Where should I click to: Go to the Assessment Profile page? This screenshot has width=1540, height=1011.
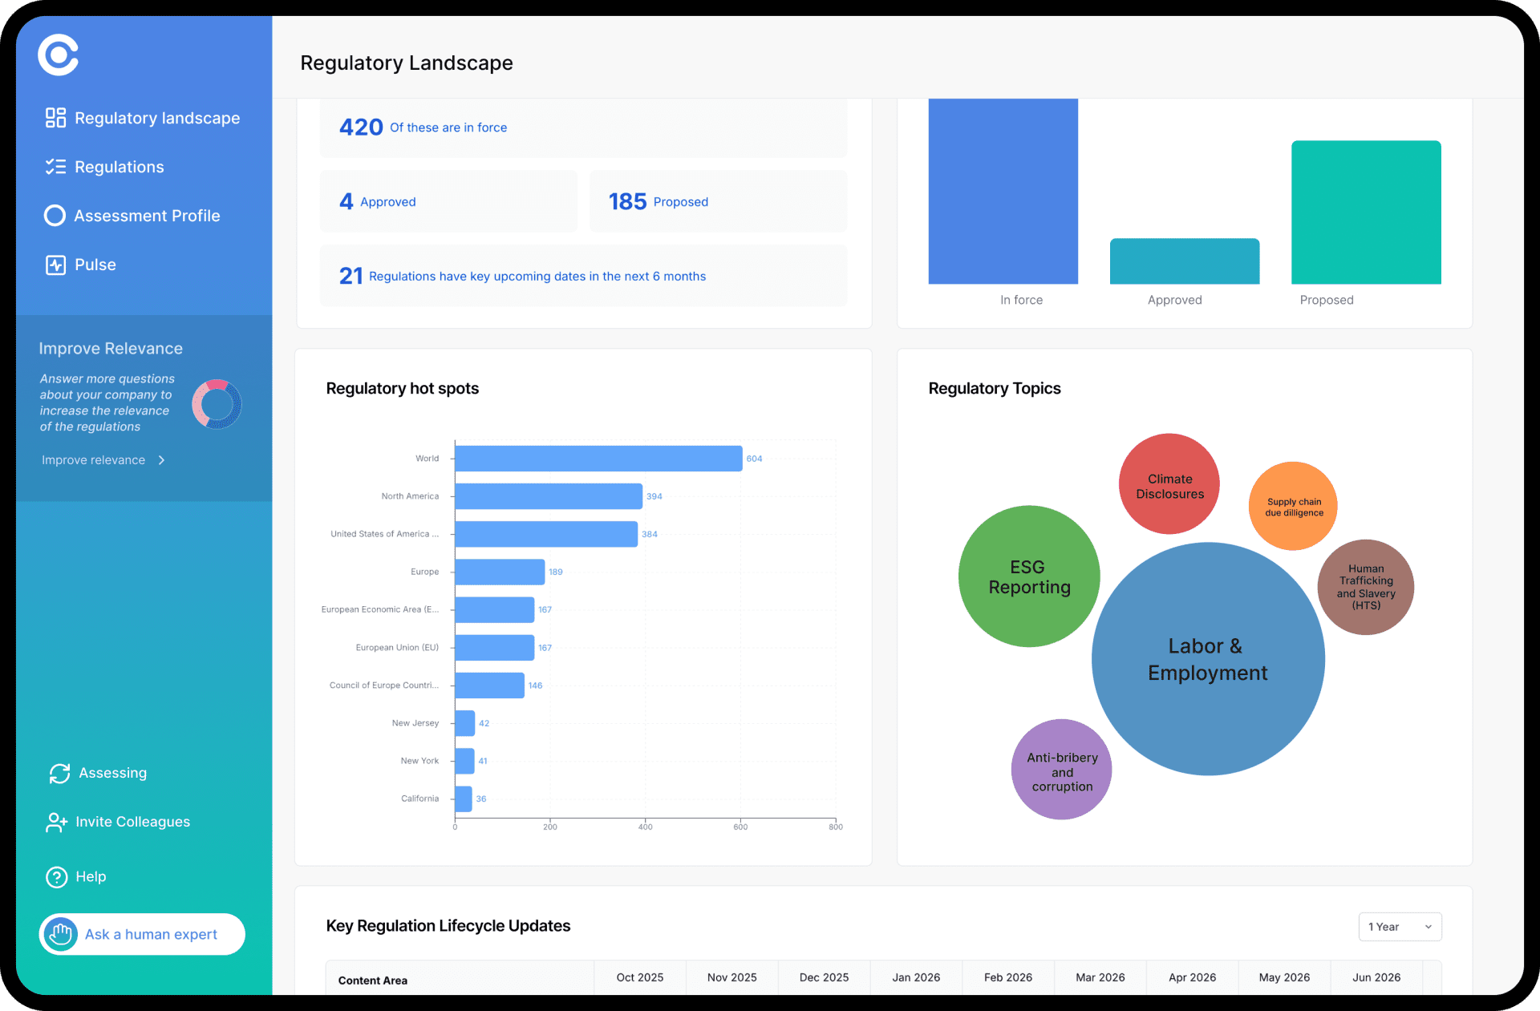pyautogui.click(x=147, y=216)
